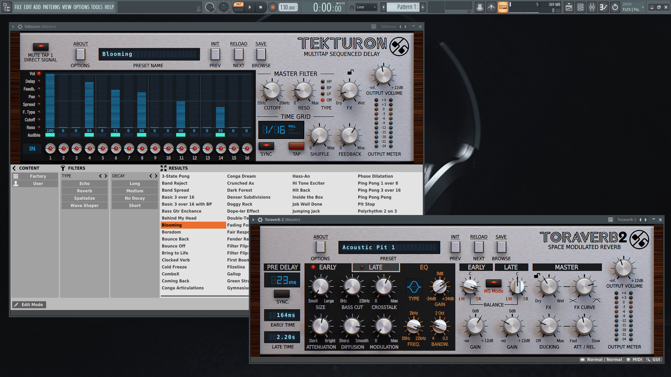Adjust Tekturon OUTPUT VOLUME knob
Screen dimensions: 671x377
pos(383,75)
